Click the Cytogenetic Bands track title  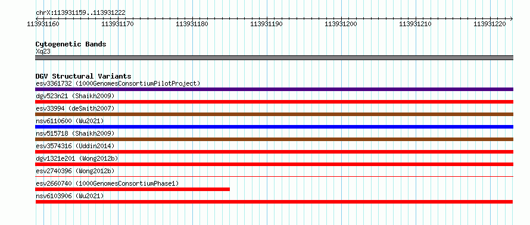[x=71, y=44]
